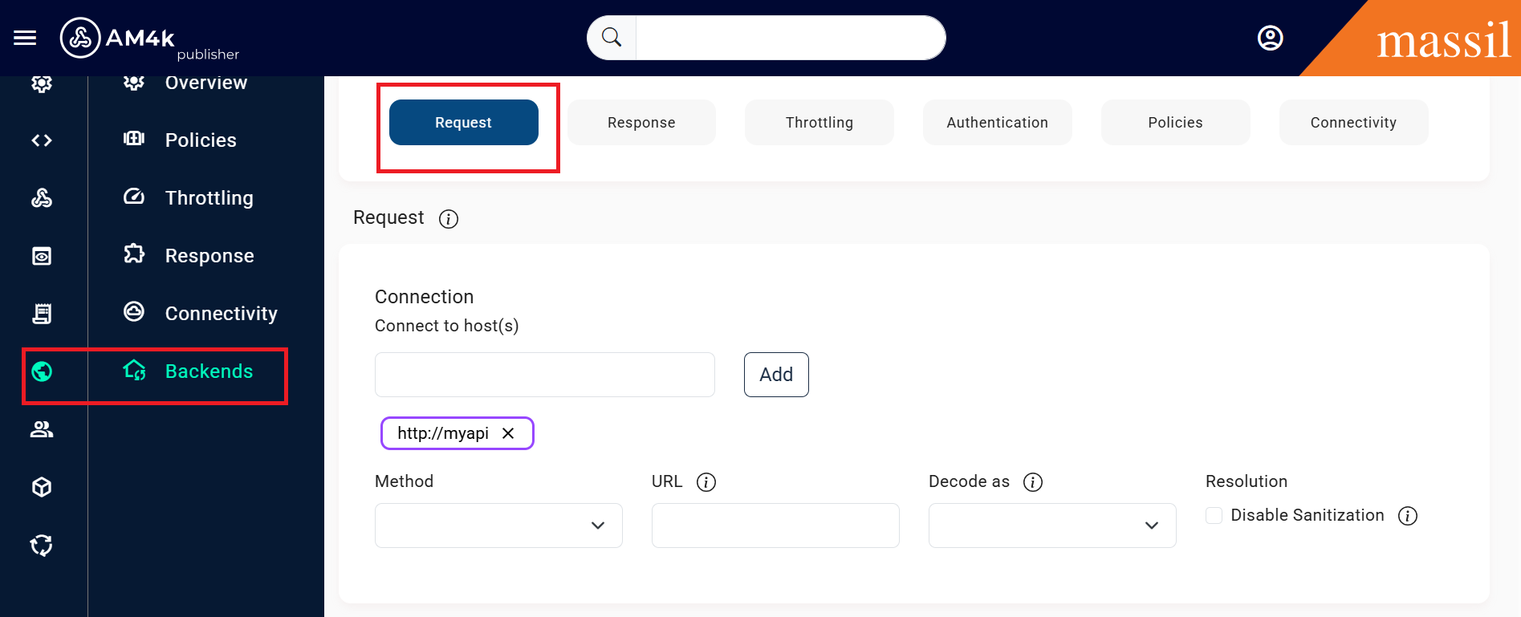Open the hamburger navigation menu
The height and width of the screenshot is (617, 1521).
pyautogui.click(x=25, y=38)
